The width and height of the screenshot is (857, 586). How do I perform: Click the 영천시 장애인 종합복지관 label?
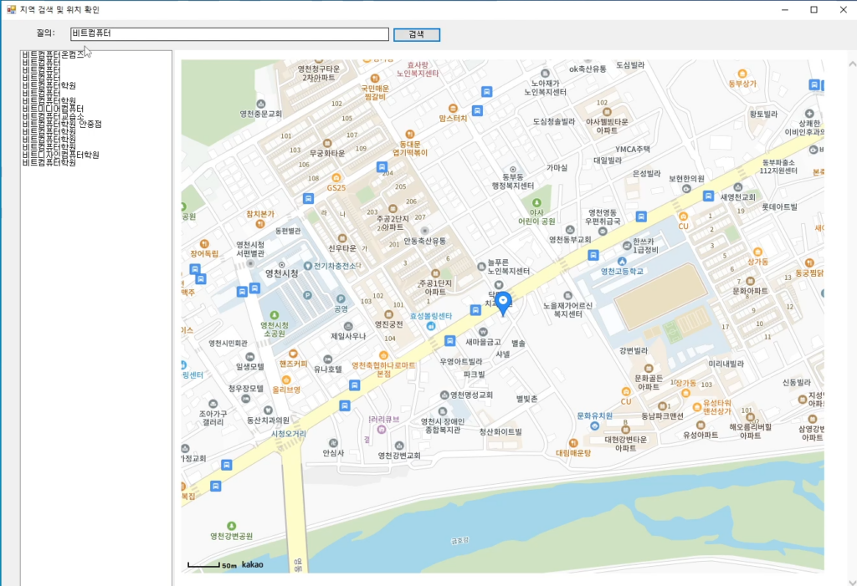[443, 426]
